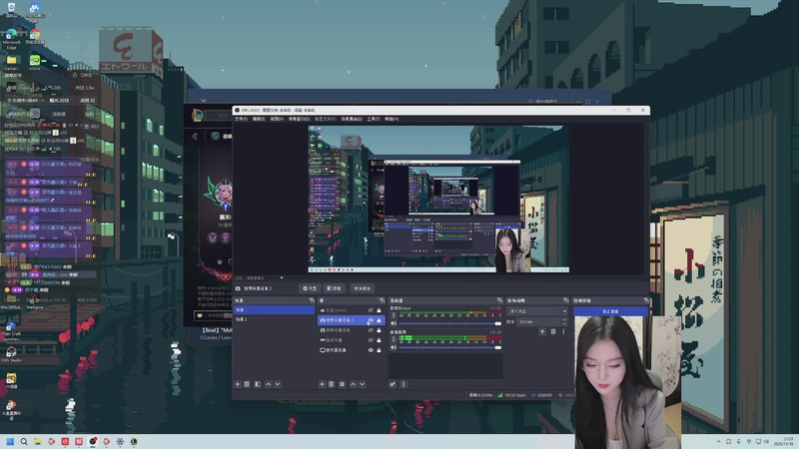Click the blue 停止直播 button
The width and height of the screenshot is (799, 449).
[610, 311]
